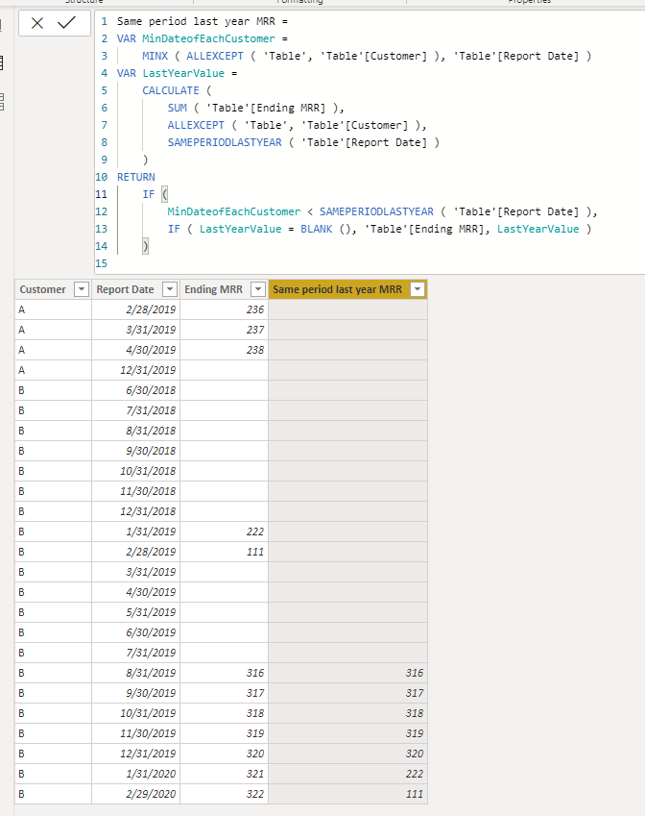Select the Report Date column header
645x816 pixels.
pyautogui.click(x=135, y=289)
